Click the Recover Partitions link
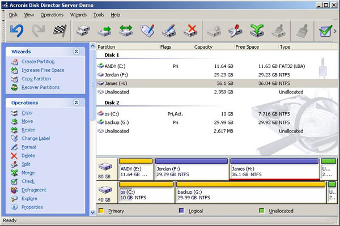Image resolution: width=340 pixels, height=226 pixels. click(41, 87)
